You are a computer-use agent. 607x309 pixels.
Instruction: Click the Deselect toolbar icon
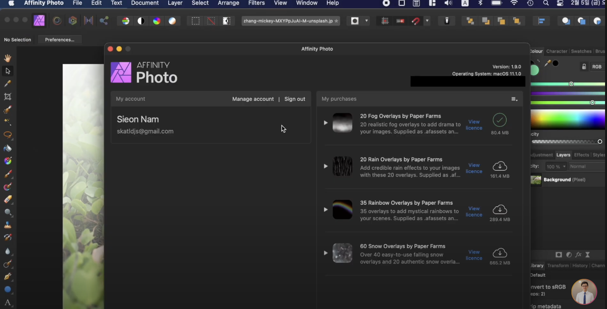point(211,21)
